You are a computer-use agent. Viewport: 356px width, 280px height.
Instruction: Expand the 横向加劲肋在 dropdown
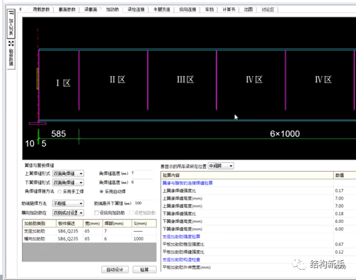68,213
